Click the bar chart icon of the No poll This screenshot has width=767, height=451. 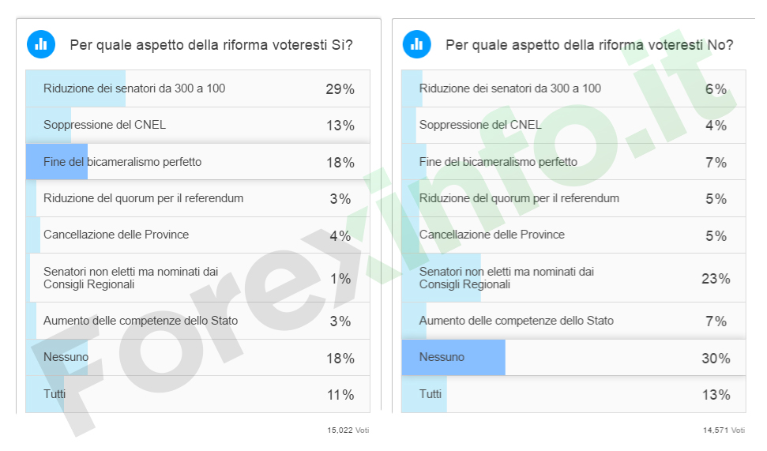tap(416, 44)
